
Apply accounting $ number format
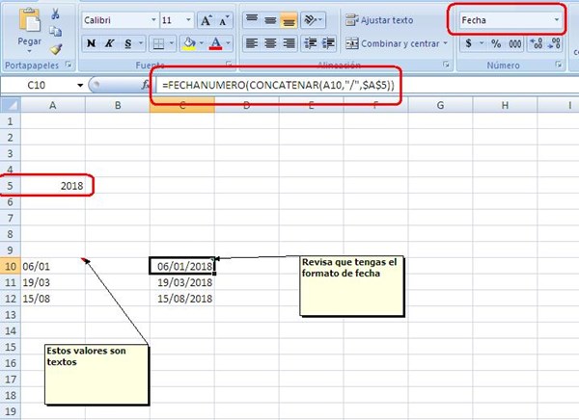coord(469,43)
